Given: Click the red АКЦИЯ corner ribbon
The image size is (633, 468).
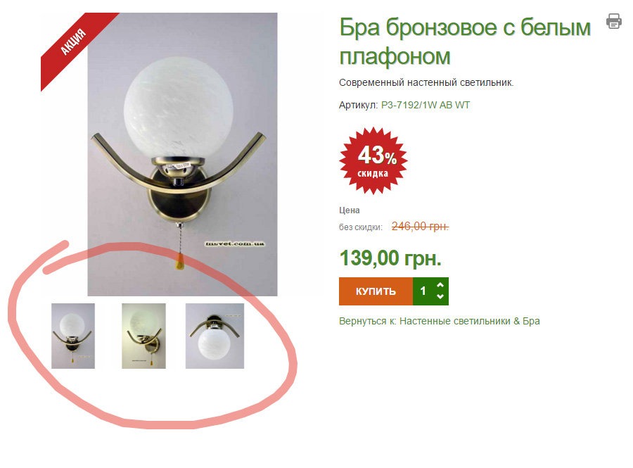Looking at the screenshot, I should (72, 42).
